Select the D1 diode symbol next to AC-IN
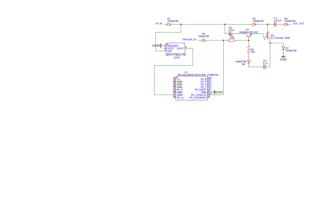 click(x=169, y=24)
